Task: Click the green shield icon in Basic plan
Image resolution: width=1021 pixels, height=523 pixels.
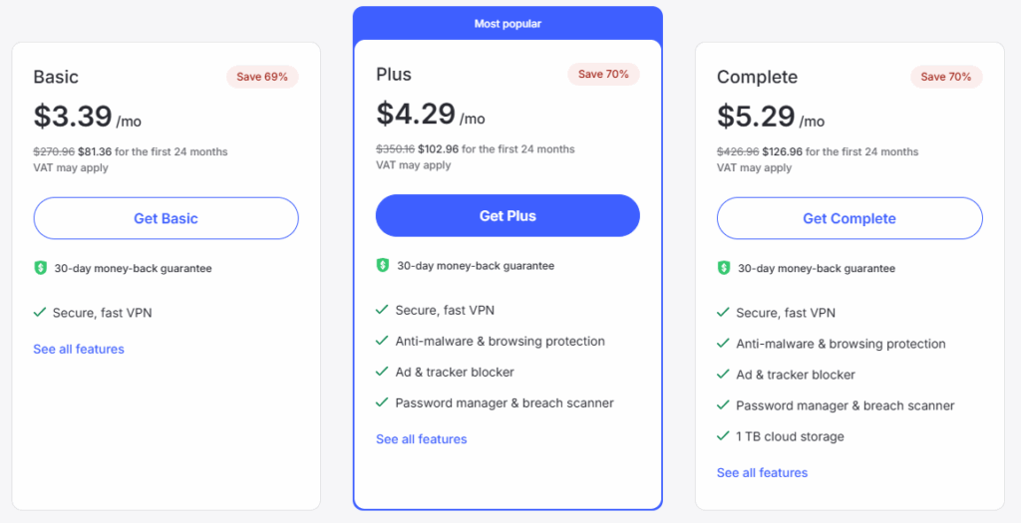Action: coord(40,268)
